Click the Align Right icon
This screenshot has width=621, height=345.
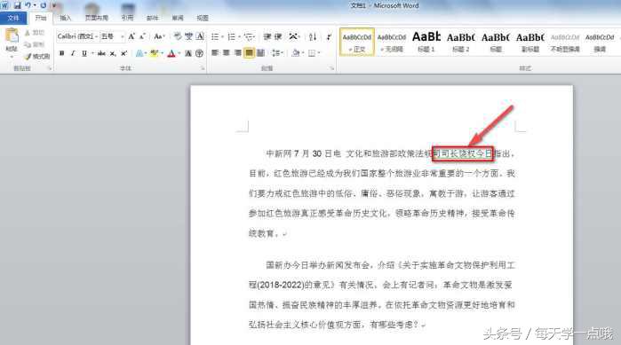237,52
